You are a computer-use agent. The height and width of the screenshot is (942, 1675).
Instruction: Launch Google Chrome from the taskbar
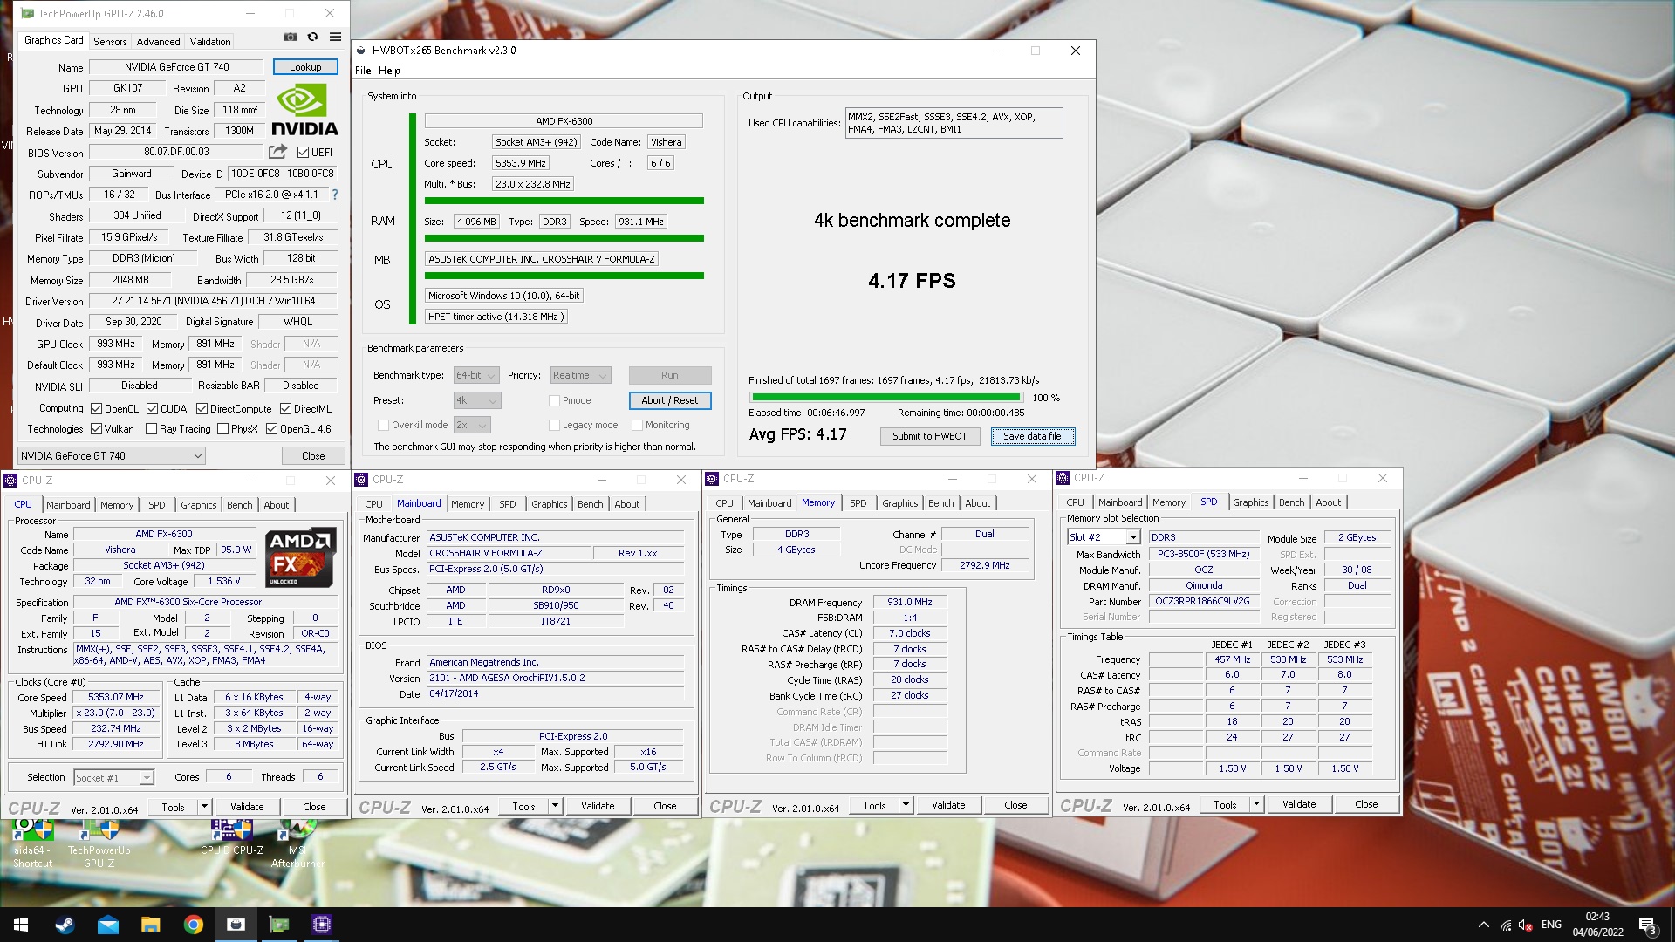pos(193,925)
